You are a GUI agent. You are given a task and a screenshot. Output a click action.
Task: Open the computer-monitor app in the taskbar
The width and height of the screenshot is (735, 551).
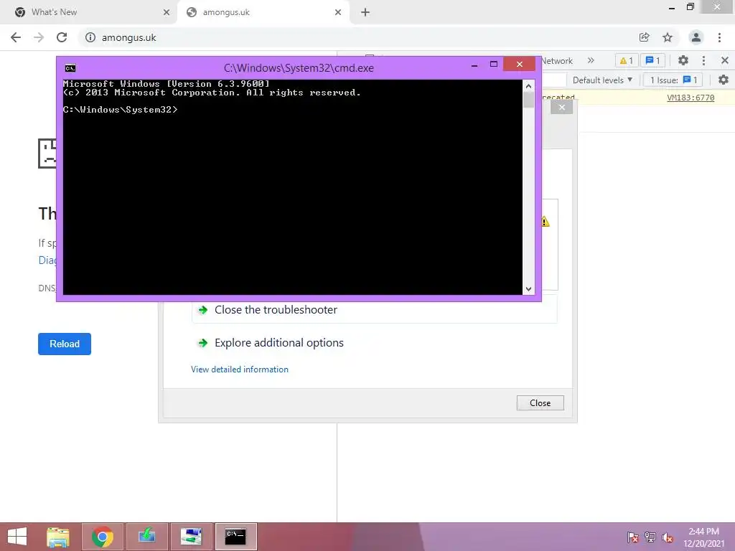click(x=191, y=537)
